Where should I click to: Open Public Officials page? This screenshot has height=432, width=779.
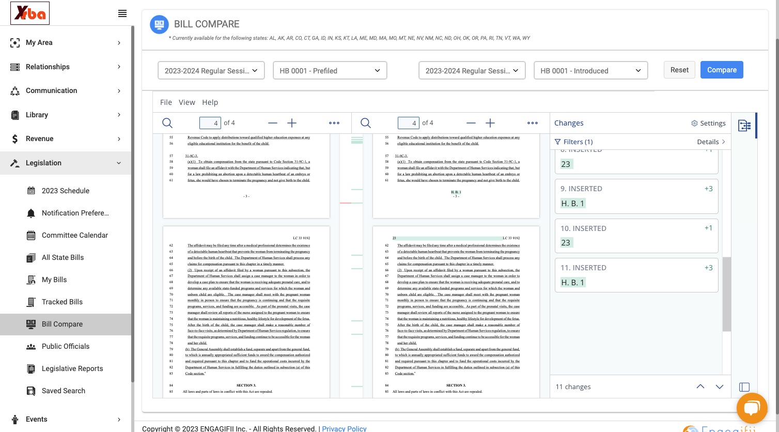(x=66, y=346)
